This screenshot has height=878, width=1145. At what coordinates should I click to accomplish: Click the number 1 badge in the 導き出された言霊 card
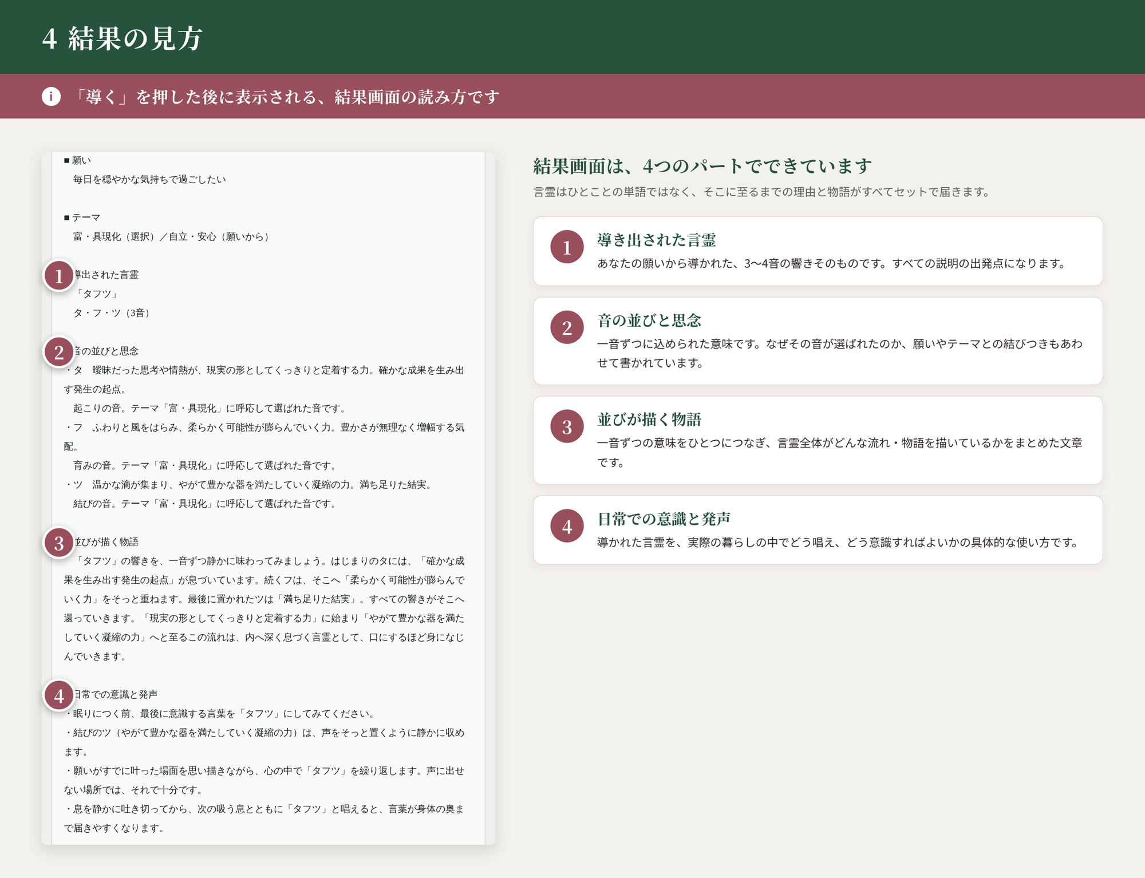coord(567,247)
